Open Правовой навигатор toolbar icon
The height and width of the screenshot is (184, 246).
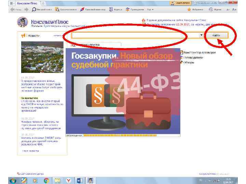tap(82, 10)
